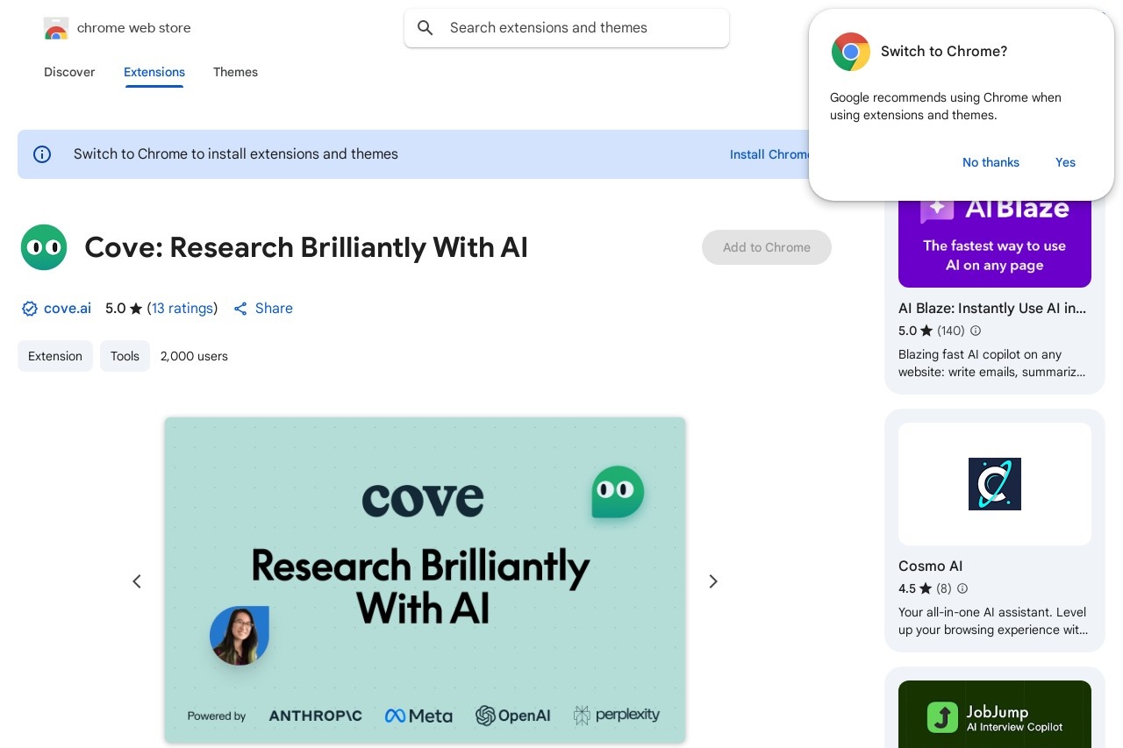1123x748 pixels.
Task: Click the search magnifier icon
Action: (x=426, y=28)
